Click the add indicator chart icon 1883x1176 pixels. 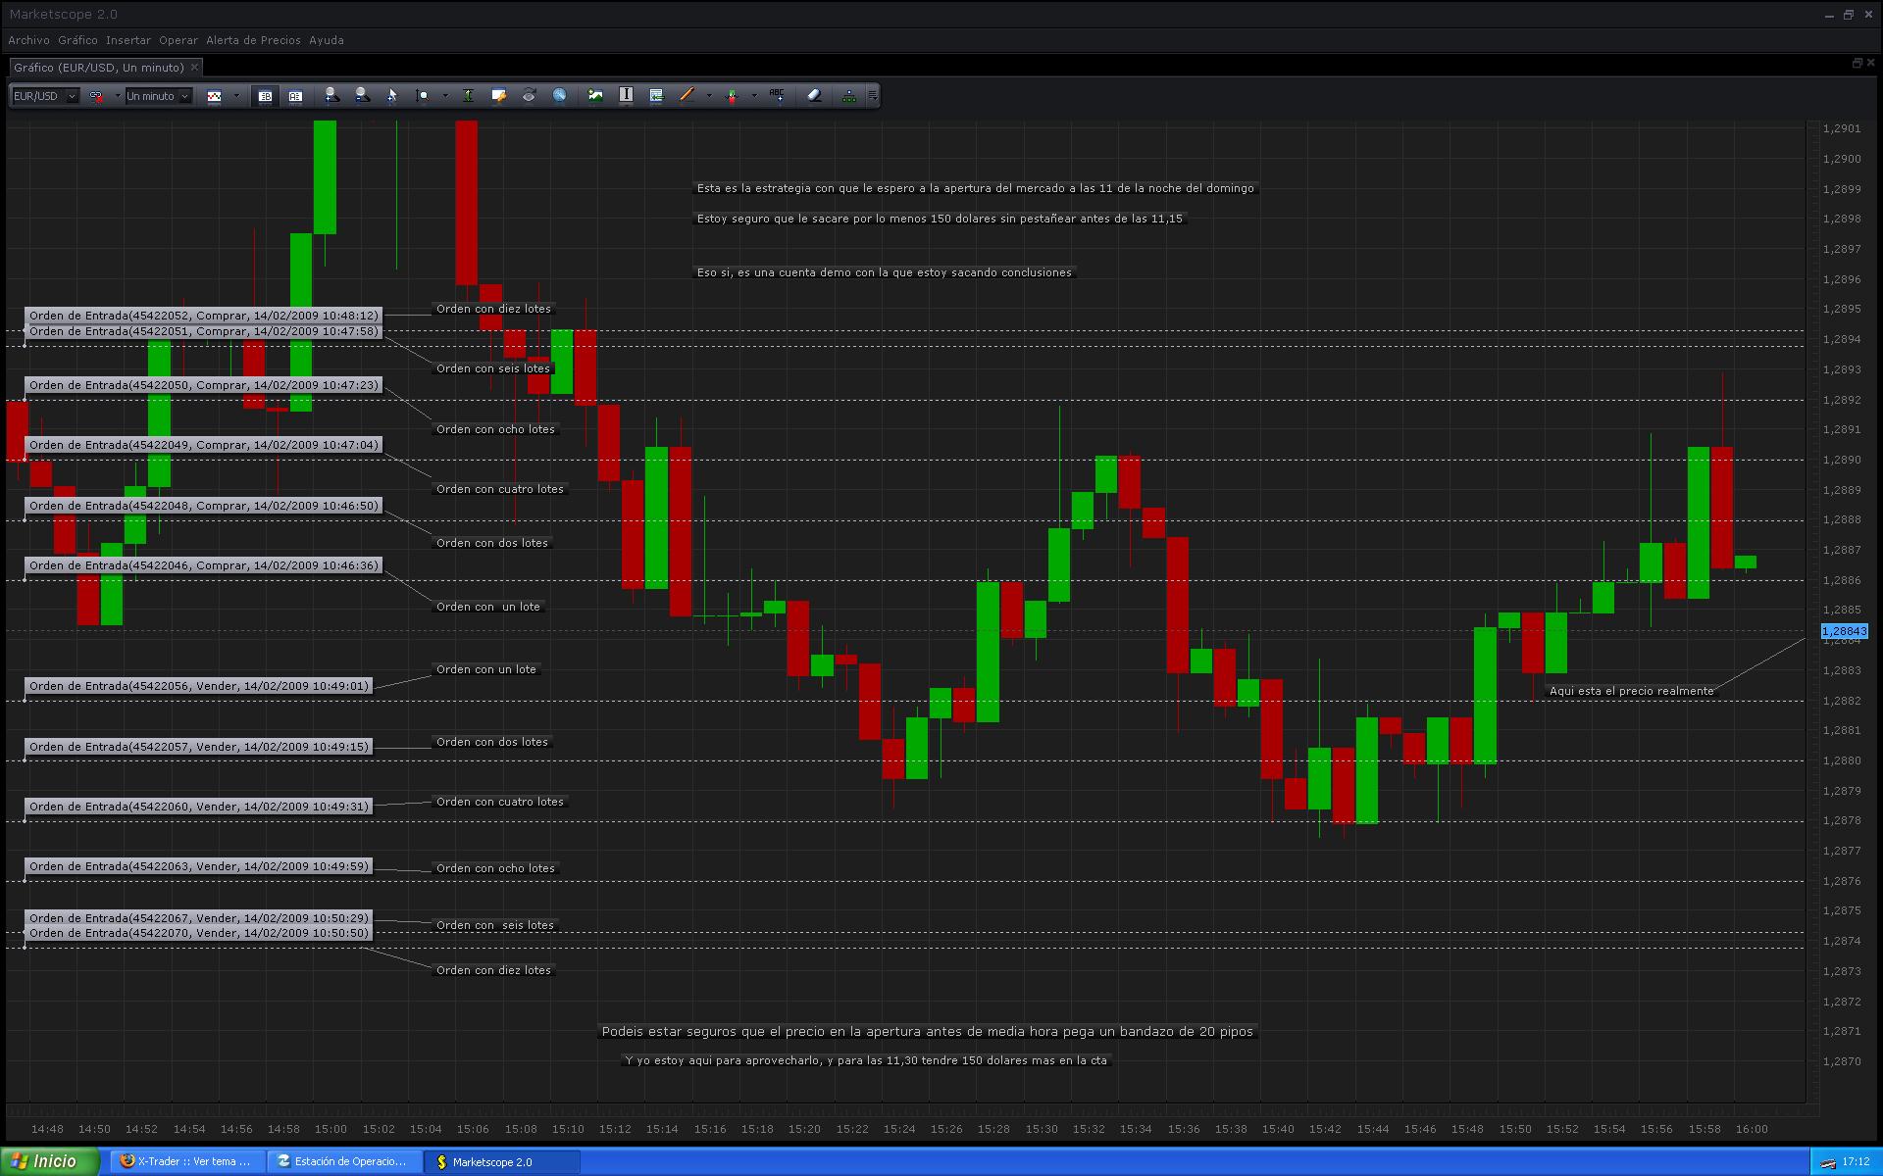(x=595, y=95)
